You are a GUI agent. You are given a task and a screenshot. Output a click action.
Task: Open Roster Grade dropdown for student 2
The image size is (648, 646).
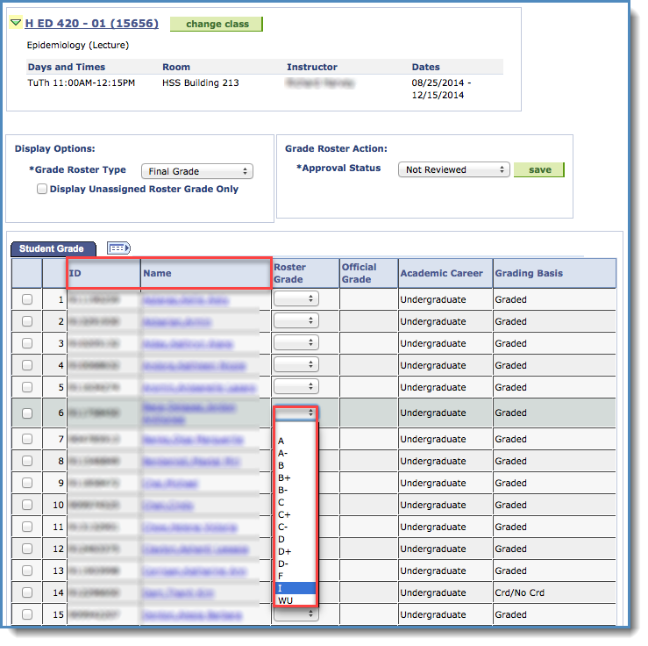click(296, 320)
